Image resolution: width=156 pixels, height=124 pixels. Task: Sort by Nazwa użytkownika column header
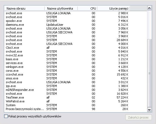(61, 8)
